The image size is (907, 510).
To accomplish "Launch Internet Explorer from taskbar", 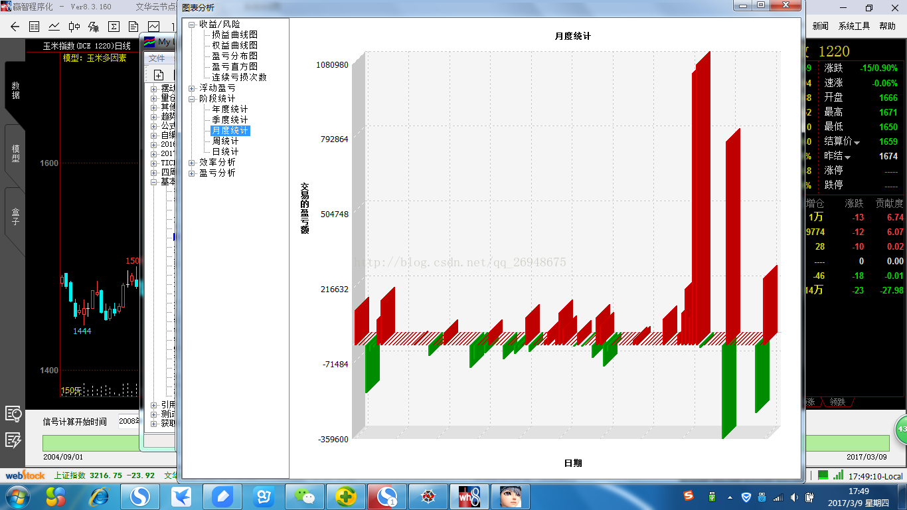I will coord(100,496).
